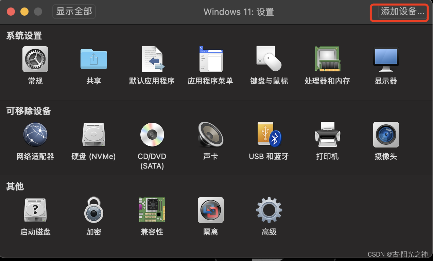
Task: Close the settings window with red button
Action: [11, 12]
